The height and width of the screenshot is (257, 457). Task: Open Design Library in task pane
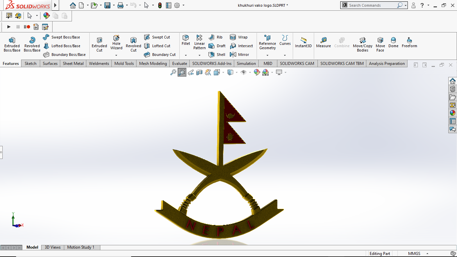tap(453, 89)
